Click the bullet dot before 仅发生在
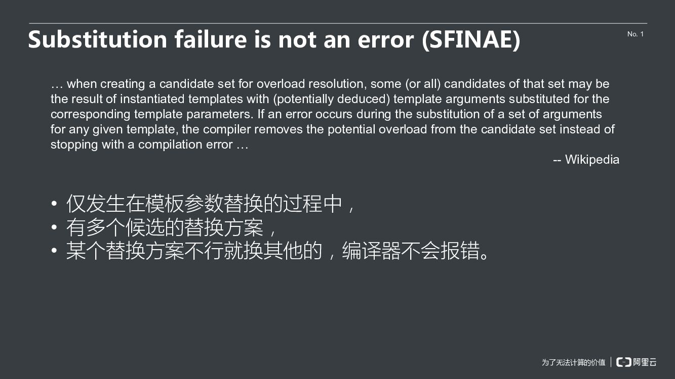Viewport: 675px width, 379px height. [54, 204]
